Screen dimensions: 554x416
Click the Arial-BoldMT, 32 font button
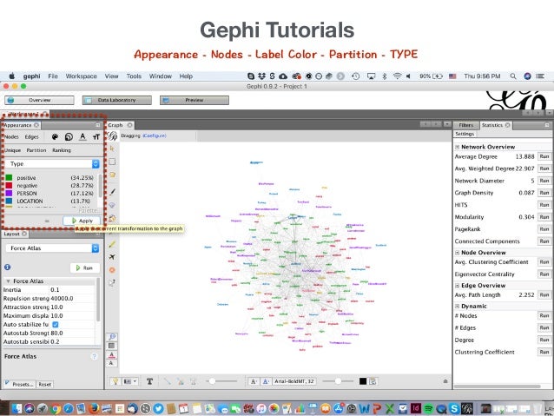[x=294, y=381]
